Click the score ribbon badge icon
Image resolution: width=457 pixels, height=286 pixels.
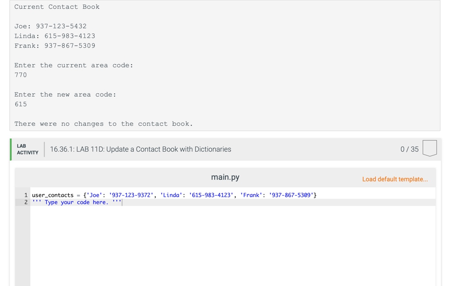click(x=429, y=149)
